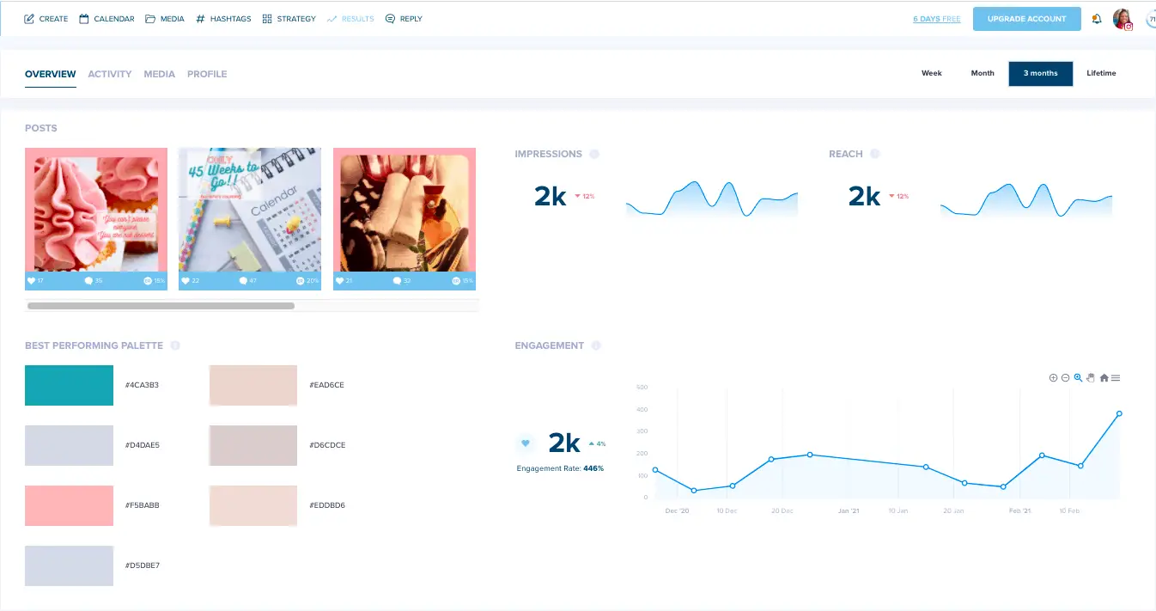Click the Impressions 2k value

coord(551,197)
